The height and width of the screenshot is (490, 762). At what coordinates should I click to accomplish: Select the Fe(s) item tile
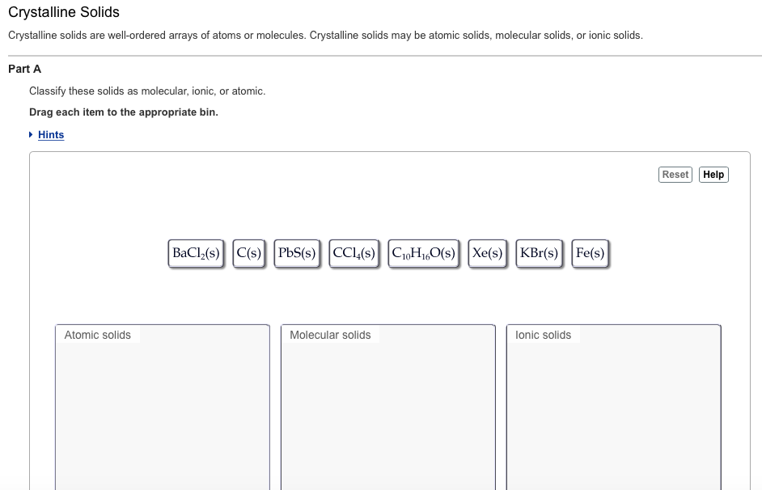tap(590, 252)
